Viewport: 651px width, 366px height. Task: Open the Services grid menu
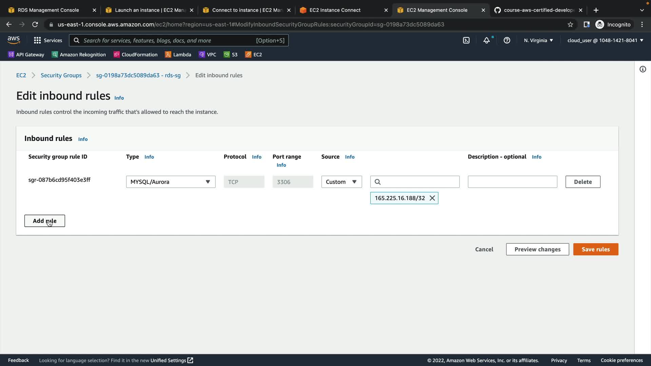48,40
